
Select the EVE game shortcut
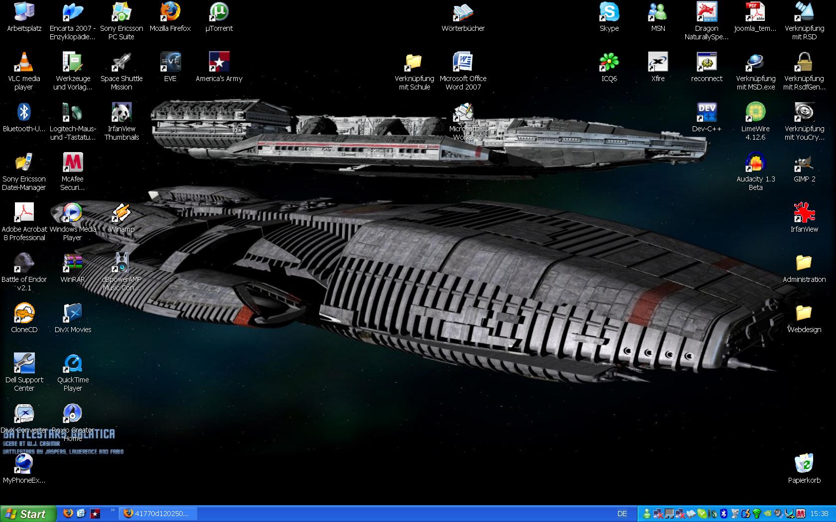click(x=170, y=63)
